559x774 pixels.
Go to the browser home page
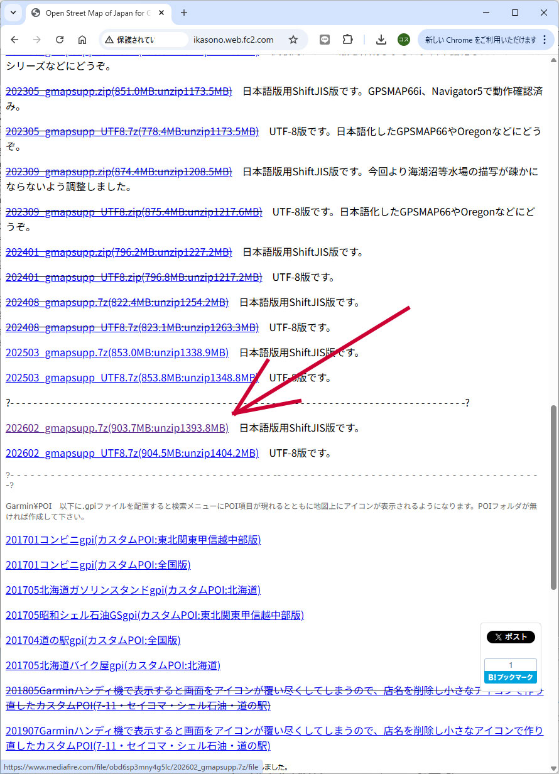(x=82, y=40)
